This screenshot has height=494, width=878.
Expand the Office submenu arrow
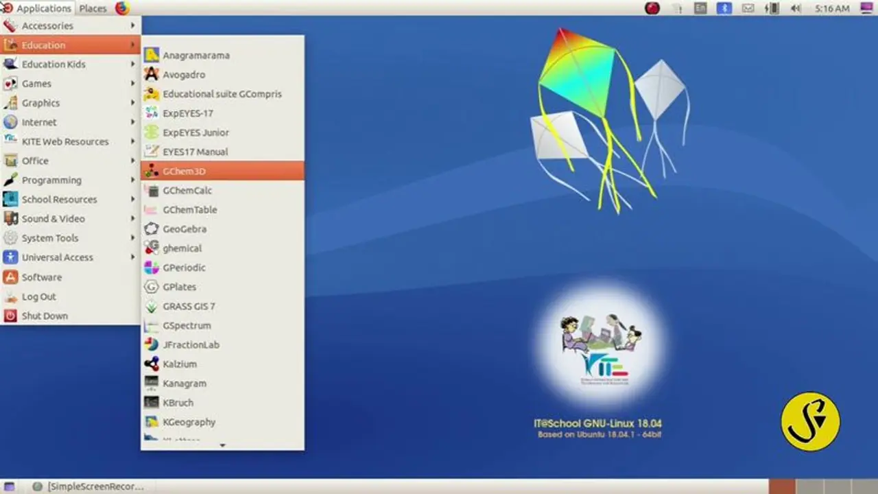click(x=133, y=161)
